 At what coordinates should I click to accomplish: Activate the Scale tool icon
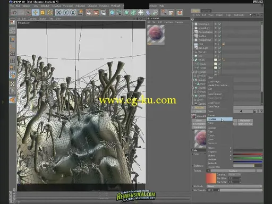pyautogui.click(x=42, y=13)
